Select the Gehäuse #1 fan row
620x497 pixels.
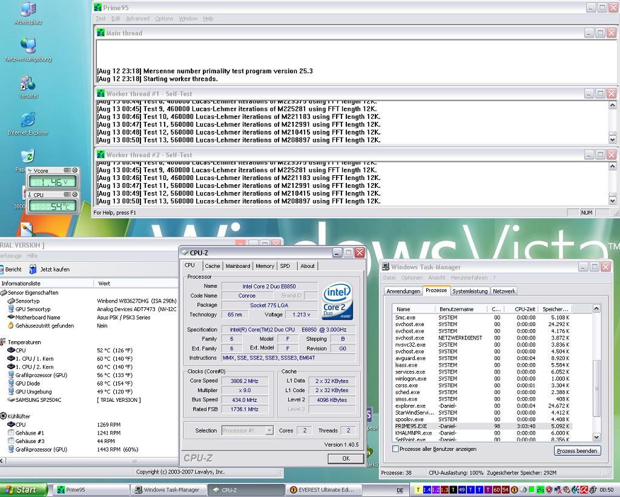(x=89, y=433)
